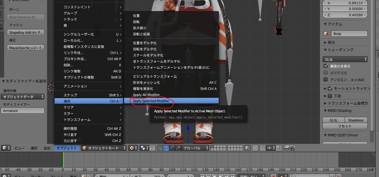Choose やり直す redo menu entry
The height and width of the screenshot is (177, 379).
(89, 135)
